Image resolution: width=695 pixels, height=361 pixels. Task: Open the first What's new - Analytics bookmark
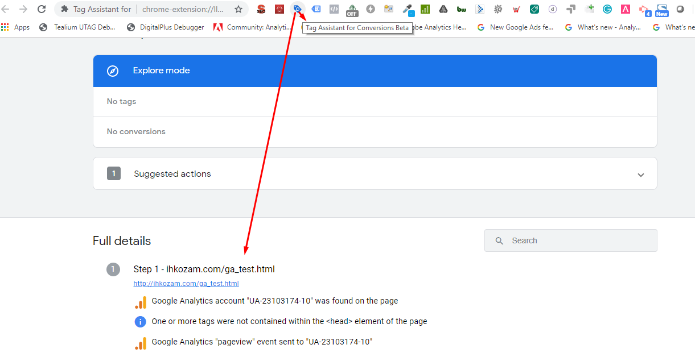coord(603,27)
